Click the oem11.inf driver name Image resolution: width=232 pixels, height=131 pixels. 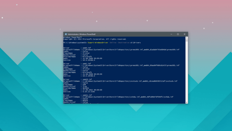pos(87,95)
